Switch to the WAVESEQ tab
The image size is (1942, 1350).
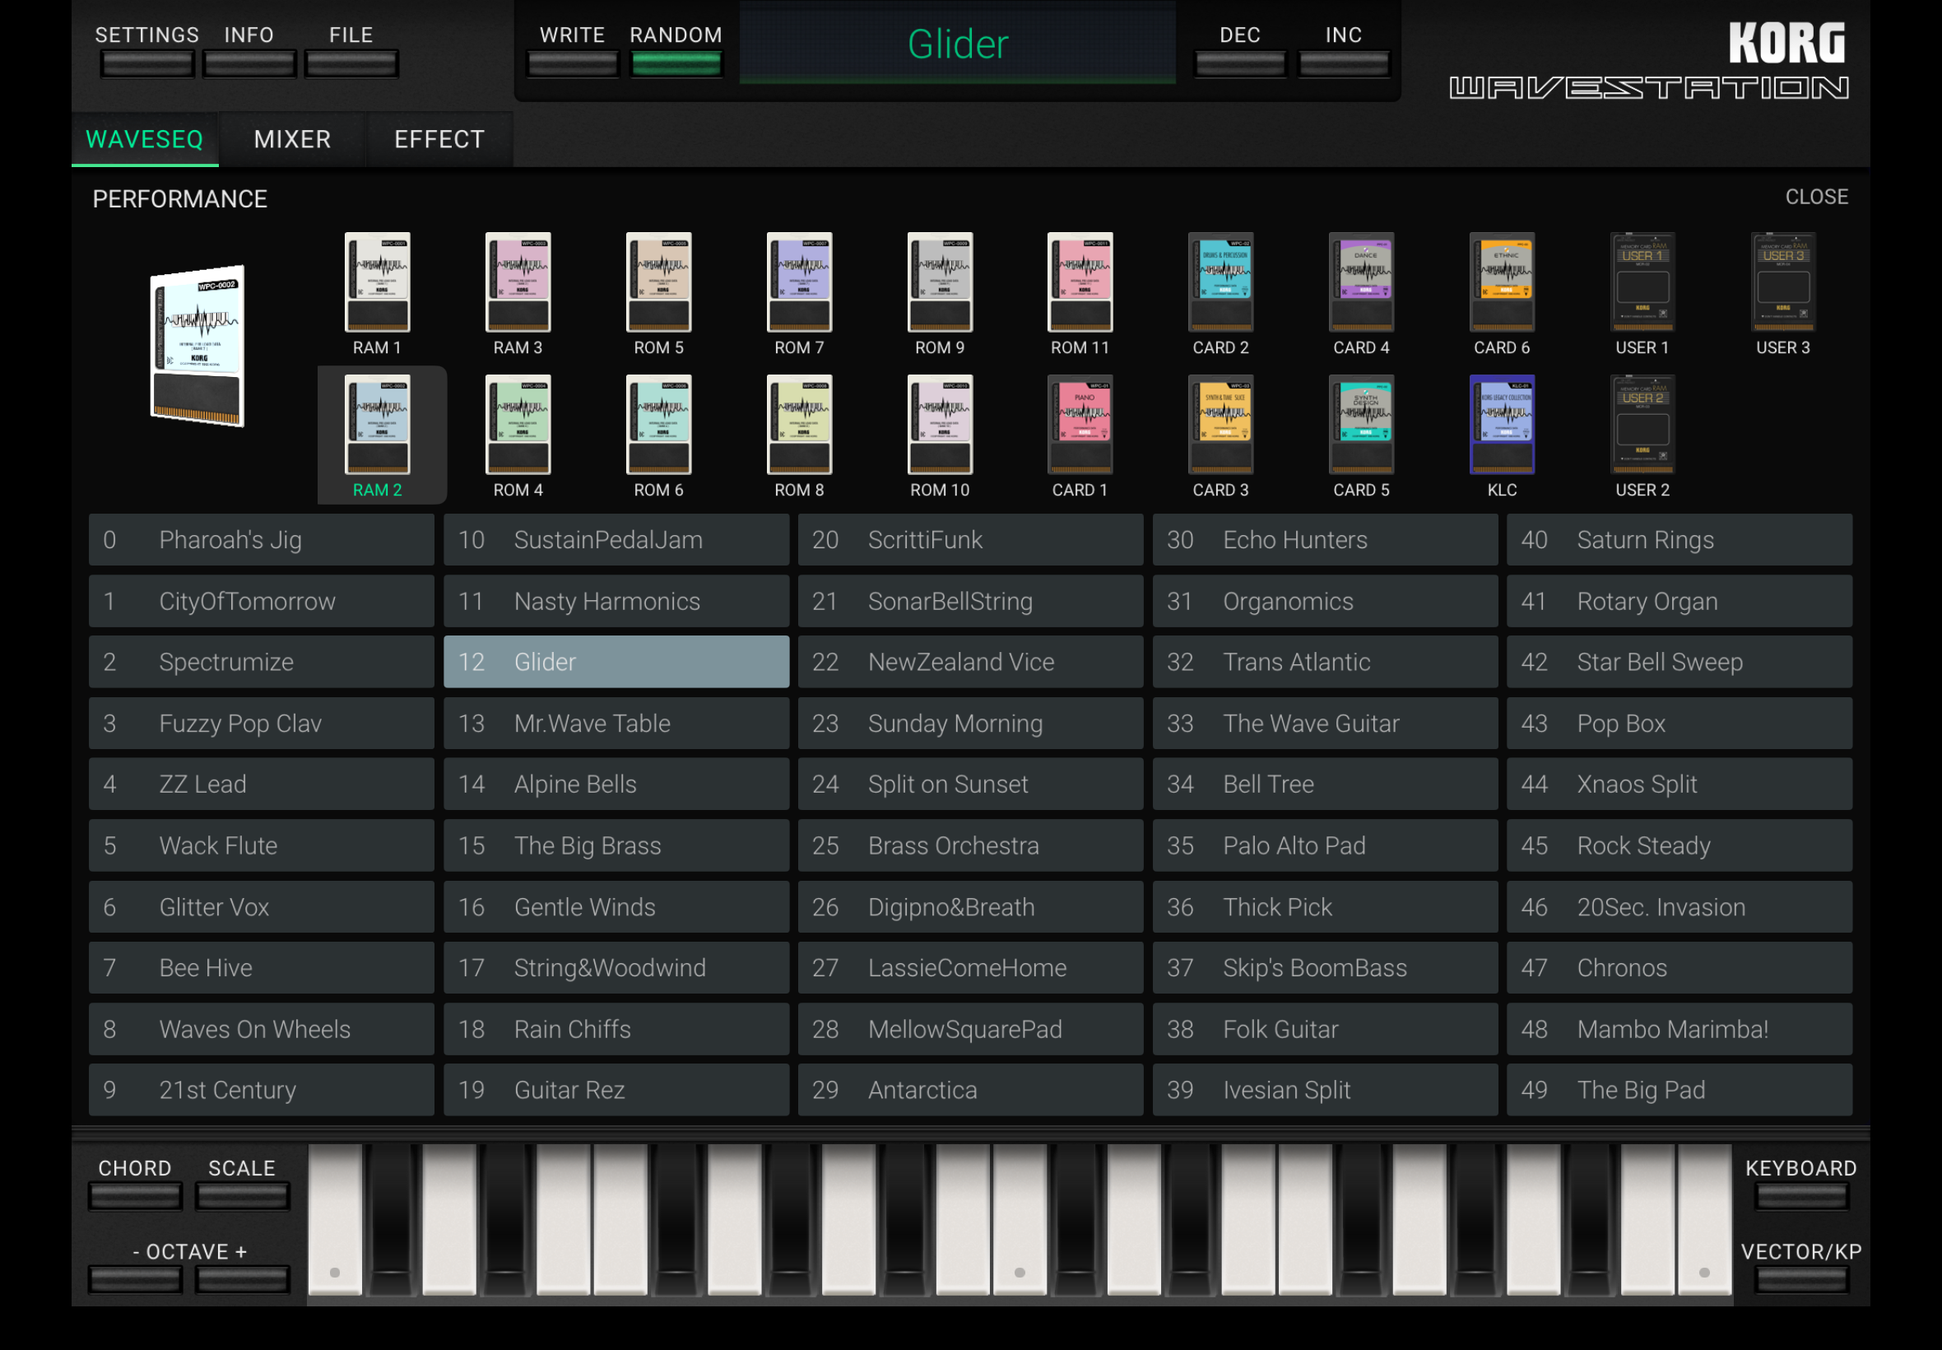pos(145,140)
